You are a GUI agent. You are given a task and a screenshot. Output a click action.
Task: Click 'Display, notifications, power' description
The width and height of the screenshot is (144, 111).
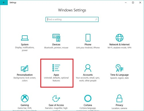point(25,49)
